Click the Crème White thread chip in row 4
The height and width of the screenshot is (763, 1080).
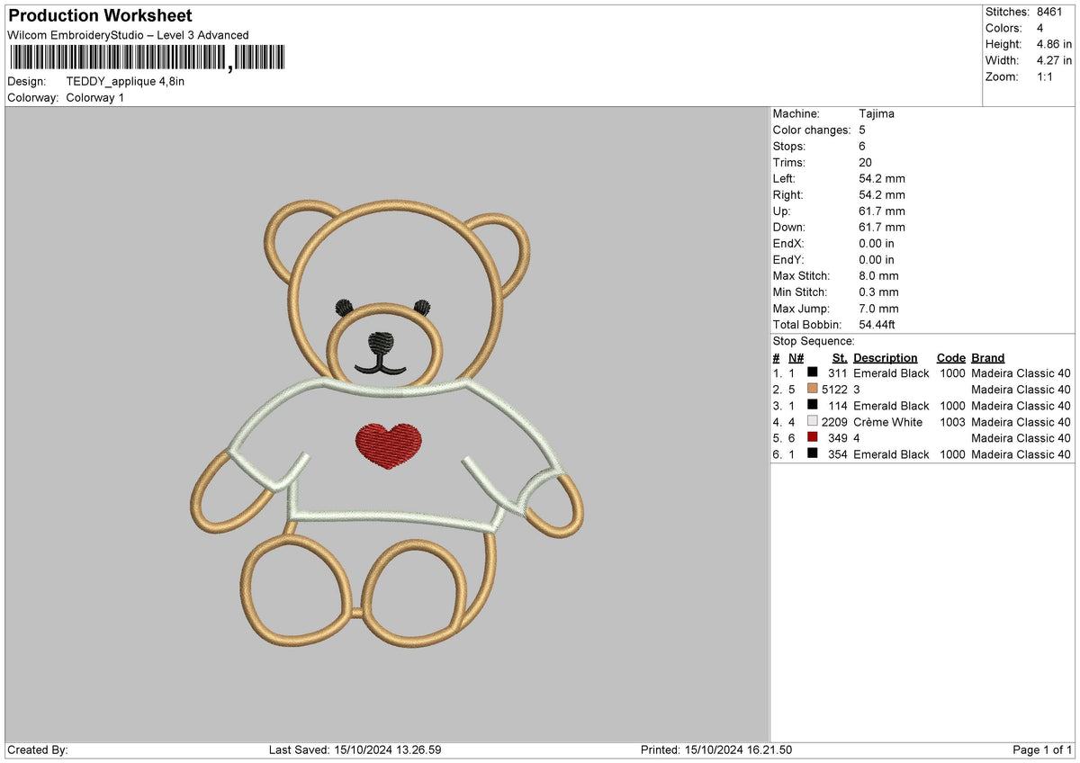tap(813, 422)
